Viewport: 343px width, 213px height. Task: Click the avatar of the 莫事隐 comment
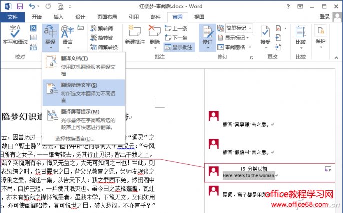(x=213, y=116)
